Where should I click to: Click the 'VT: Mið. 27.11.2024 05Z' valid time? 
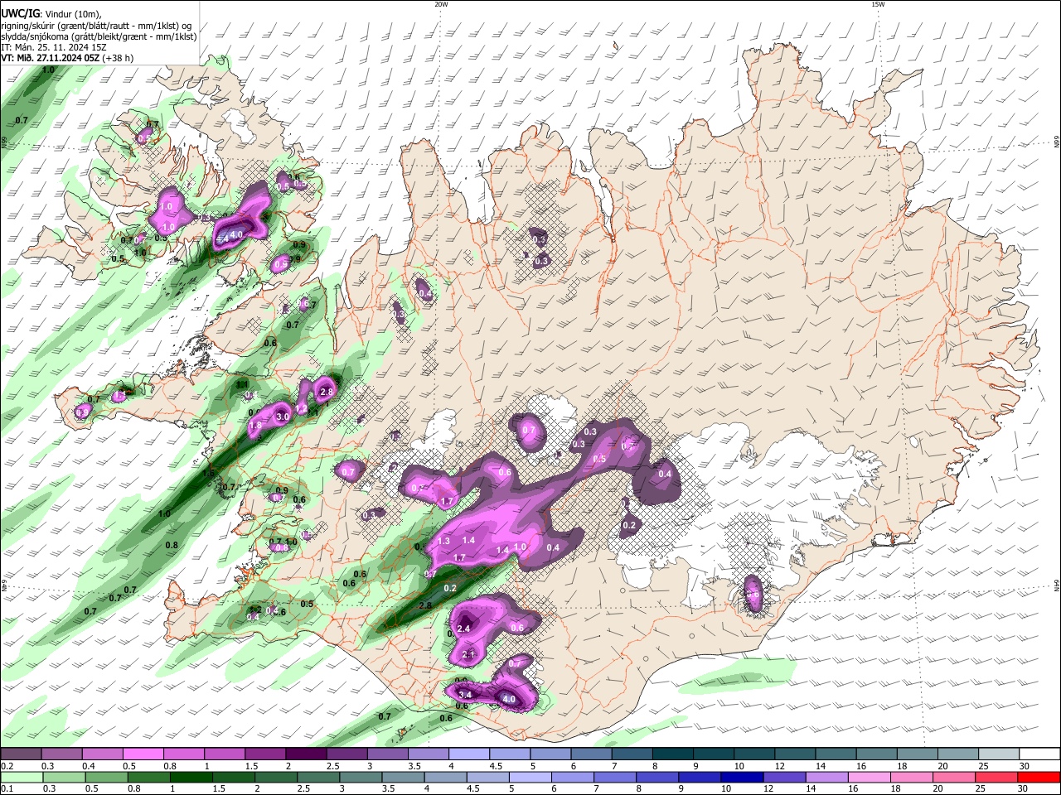coord(51,58)
